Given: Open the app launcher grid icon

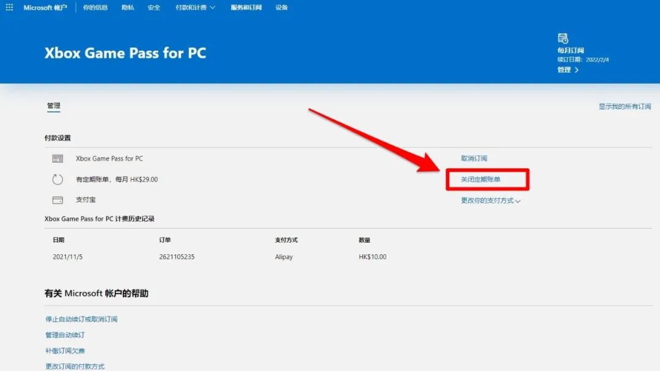Looking at the screenshot, I should [x=9, y=7].
